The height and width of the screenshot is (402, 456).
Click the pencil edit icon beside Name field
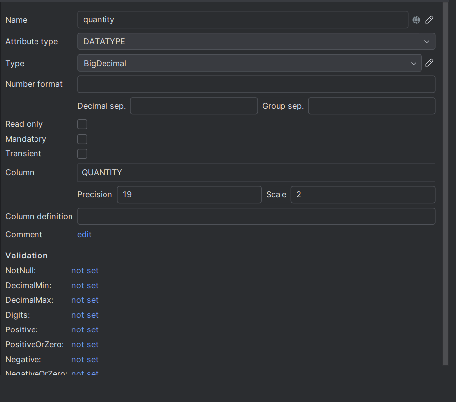(x=429, y=20)
